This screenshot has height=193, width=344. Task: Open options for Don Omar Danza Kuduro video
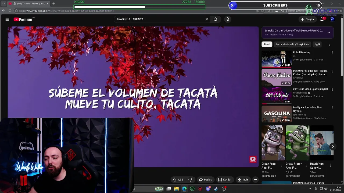pos(332,71)
